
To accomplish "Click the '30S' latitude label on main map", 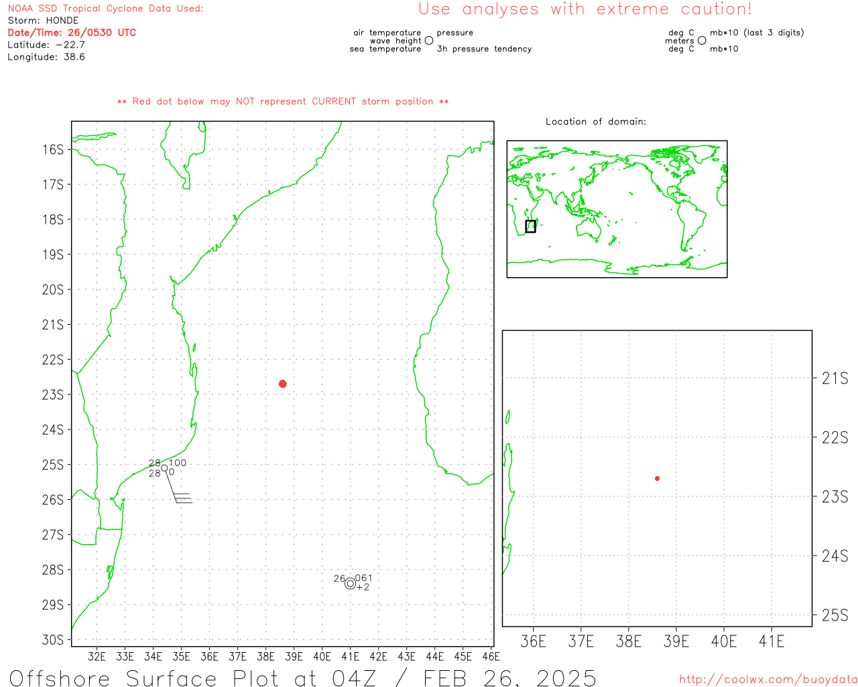I will pos(53,640).
